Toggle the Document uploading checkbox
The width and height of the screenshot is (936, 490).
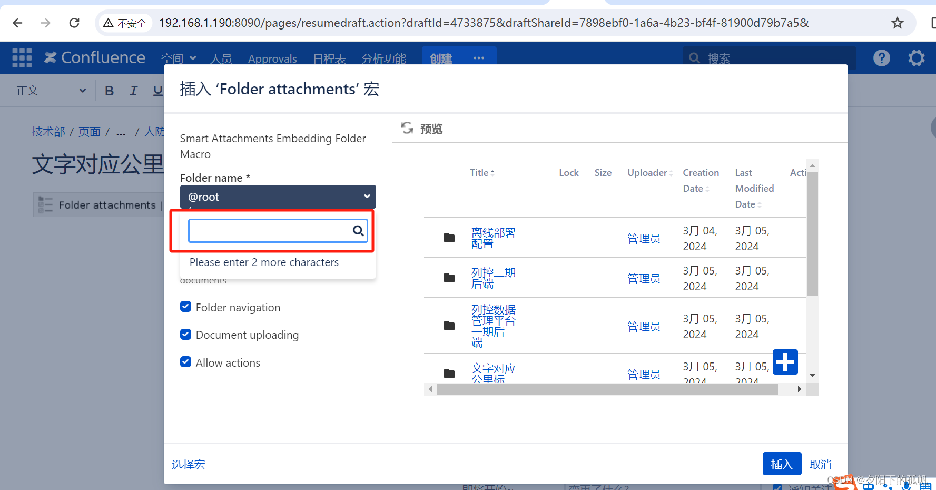(x=185, y=334)
